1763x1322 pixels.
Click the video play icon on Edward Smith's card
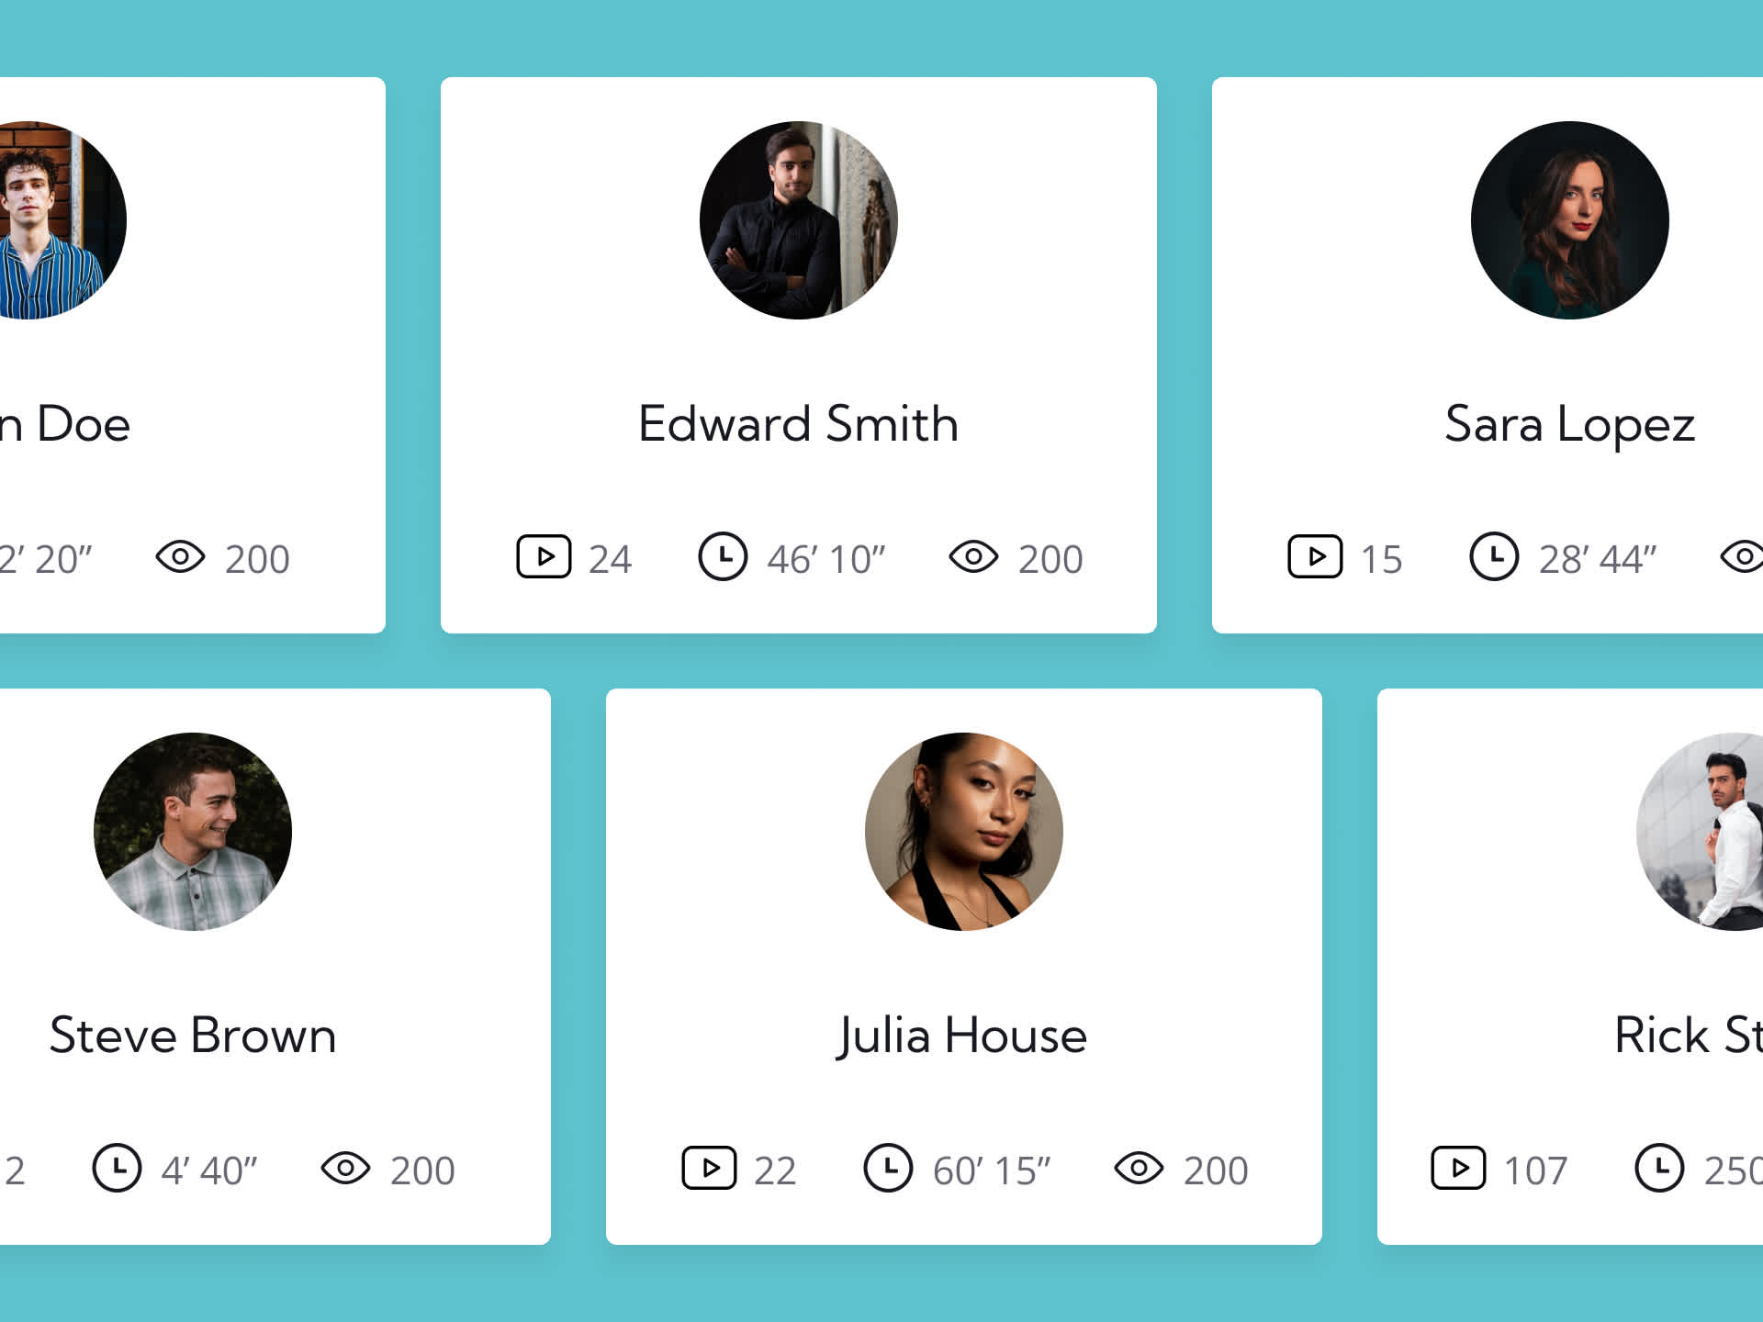[544, 556]
